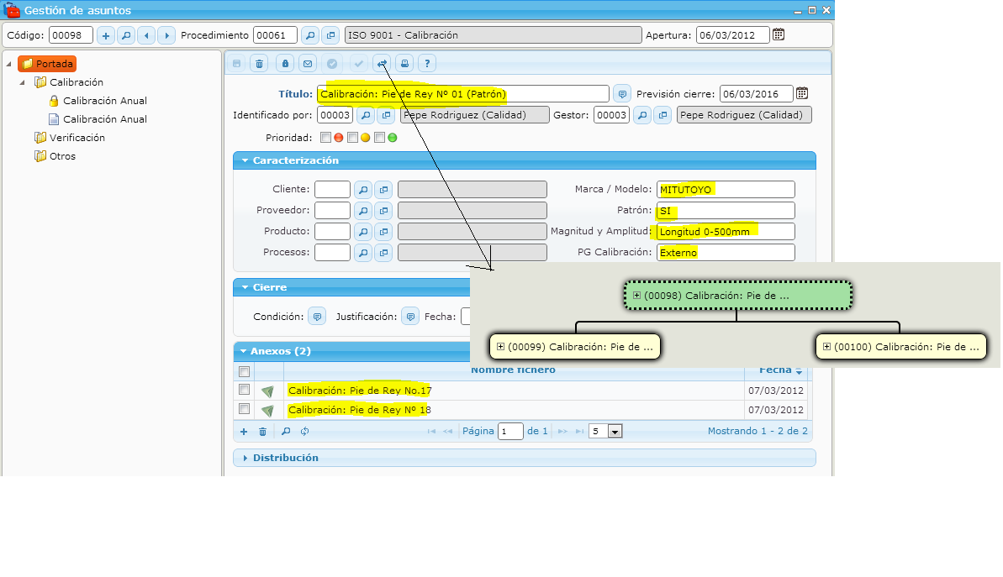This screenshot has width=1003, height=577.
Task: Tick the yellow priority checkbox
Action: tap(352, 138)
